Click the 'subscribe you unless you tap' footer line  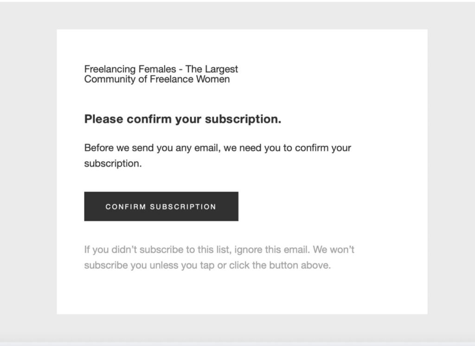tap(207, 265)
